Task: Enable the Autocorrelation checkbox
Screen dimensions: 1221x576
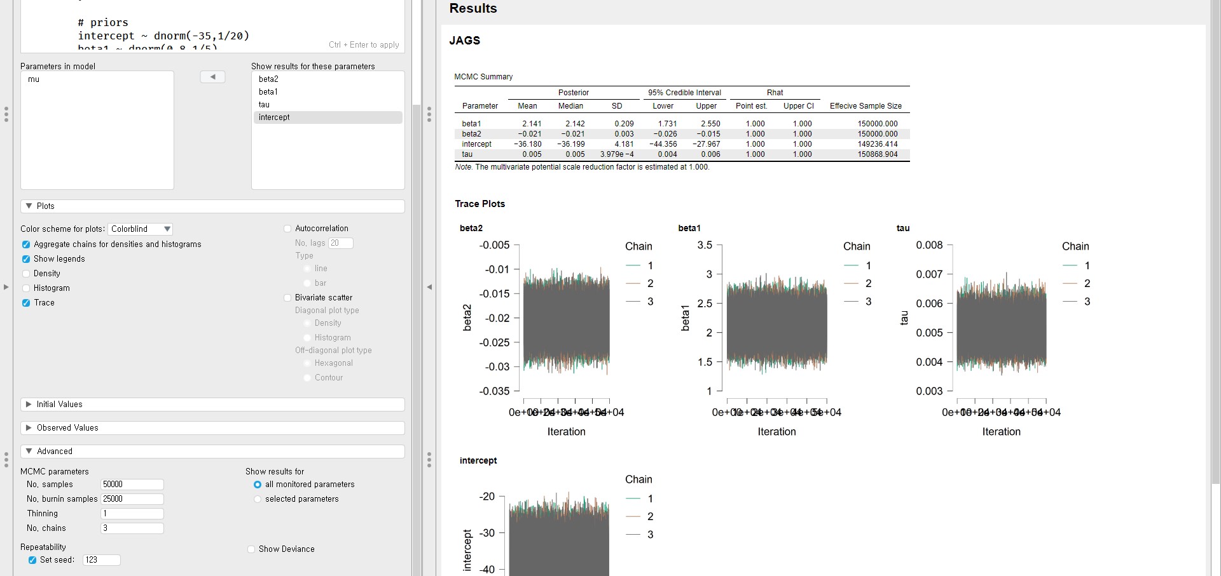Action: (x=287, y=229)
